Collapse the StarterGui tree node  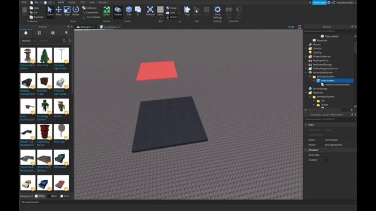[306, 93]
